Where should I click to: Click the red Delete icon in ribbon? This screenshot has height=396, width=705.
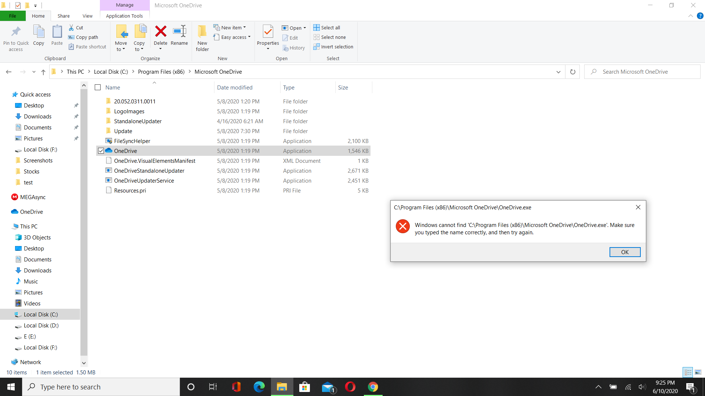160,32
